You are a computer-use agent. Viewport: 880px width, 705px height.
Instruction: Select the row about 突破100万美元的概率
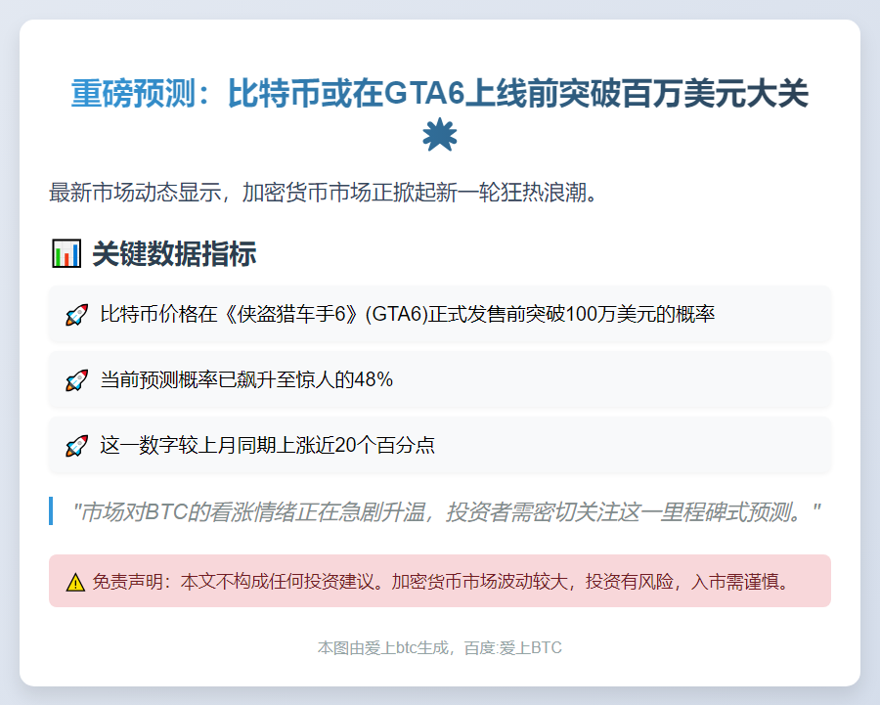[x=439, y=314]
